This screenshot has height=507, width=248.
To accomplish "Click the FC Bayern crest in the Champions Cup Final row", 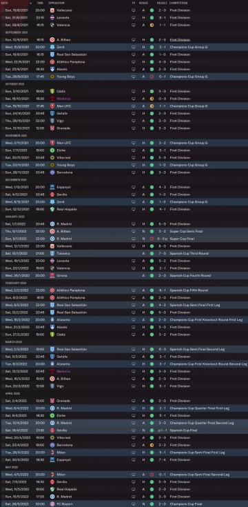I will 52,504.
